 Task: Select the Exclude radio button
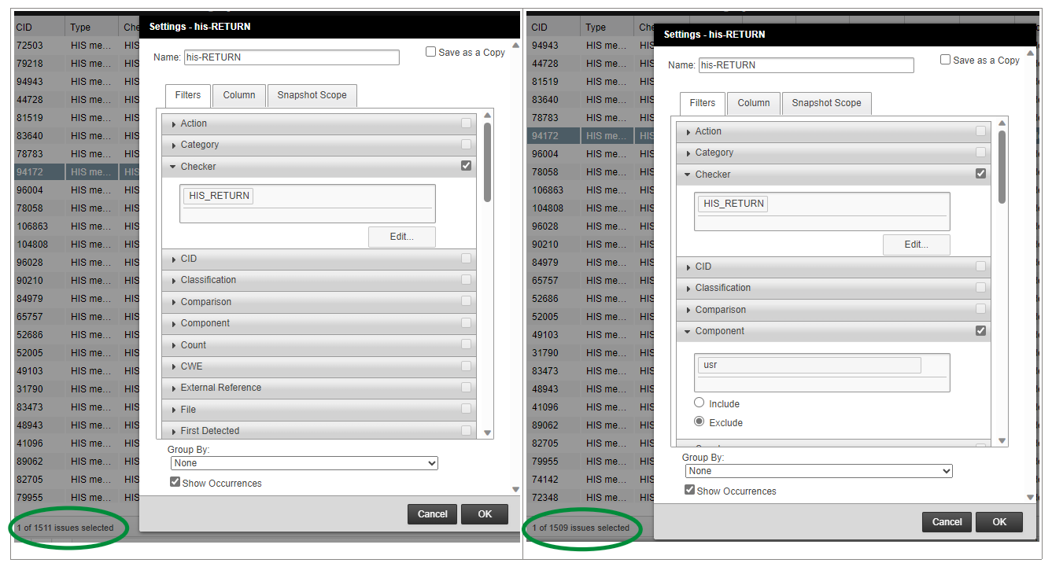pos(699,422)
